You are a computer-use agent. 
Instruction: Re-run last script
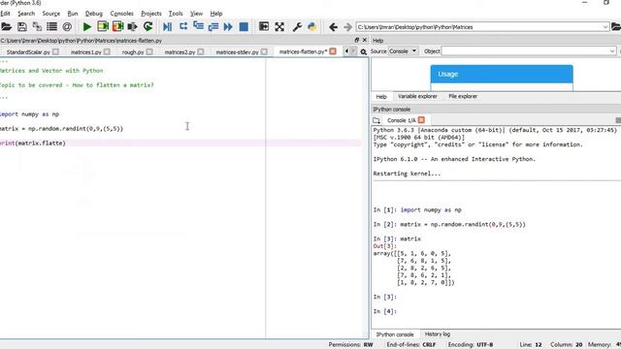(148, 26)
